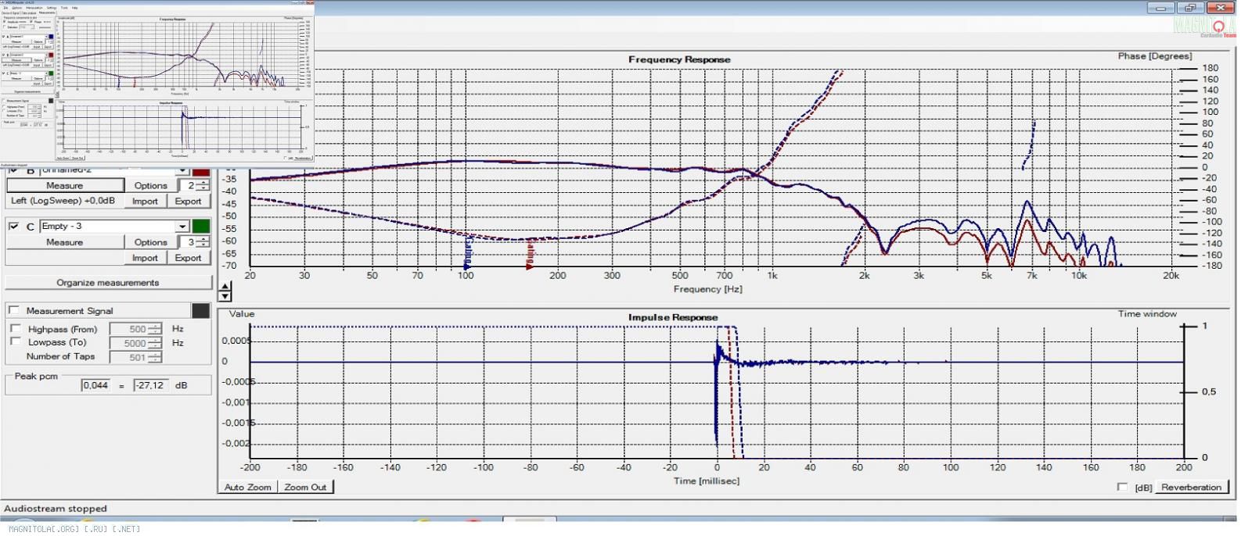Step up the Highpass frequency value
The height and width of the screenshot is (536, 1252).
tap(155, 326)
